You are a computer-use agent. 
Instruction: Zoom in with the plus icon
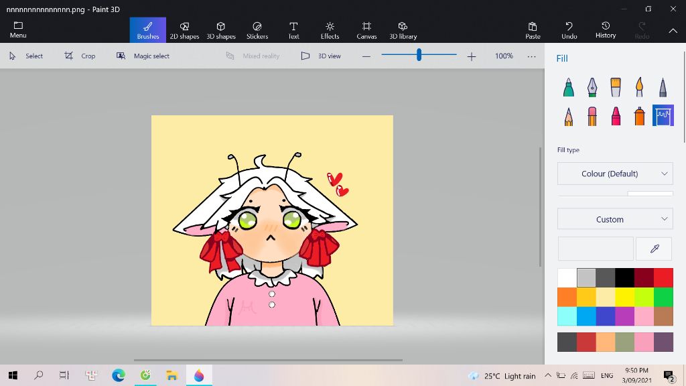click(471, 56)
